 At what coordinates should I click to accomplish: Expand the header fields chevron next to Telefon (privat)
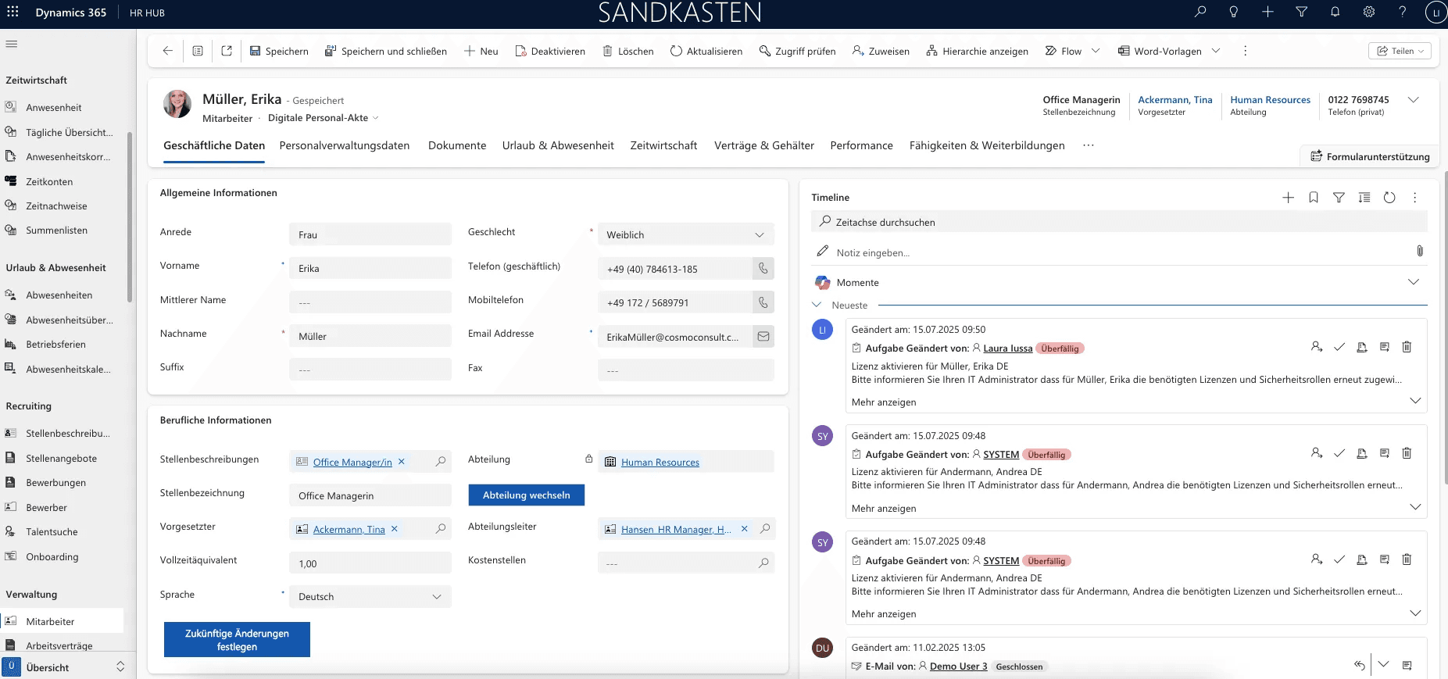tap(1413, 100)
